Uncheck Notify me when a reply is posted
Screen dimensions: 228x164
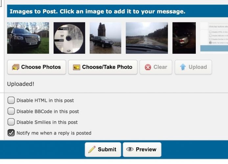(11, 133)
